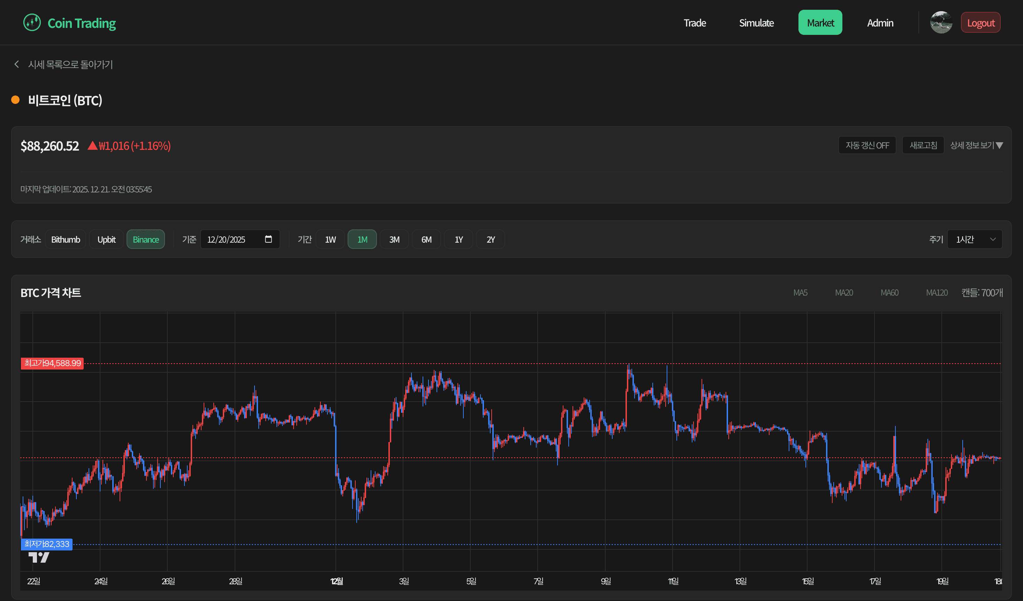Select Binance exchange

[146, 239]
